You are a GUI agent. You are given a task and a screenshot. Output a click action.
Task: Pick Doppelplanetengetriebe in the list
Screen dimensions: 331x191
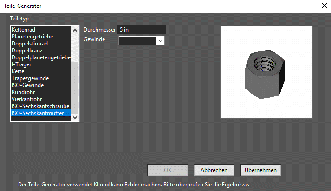click(41, 57)
